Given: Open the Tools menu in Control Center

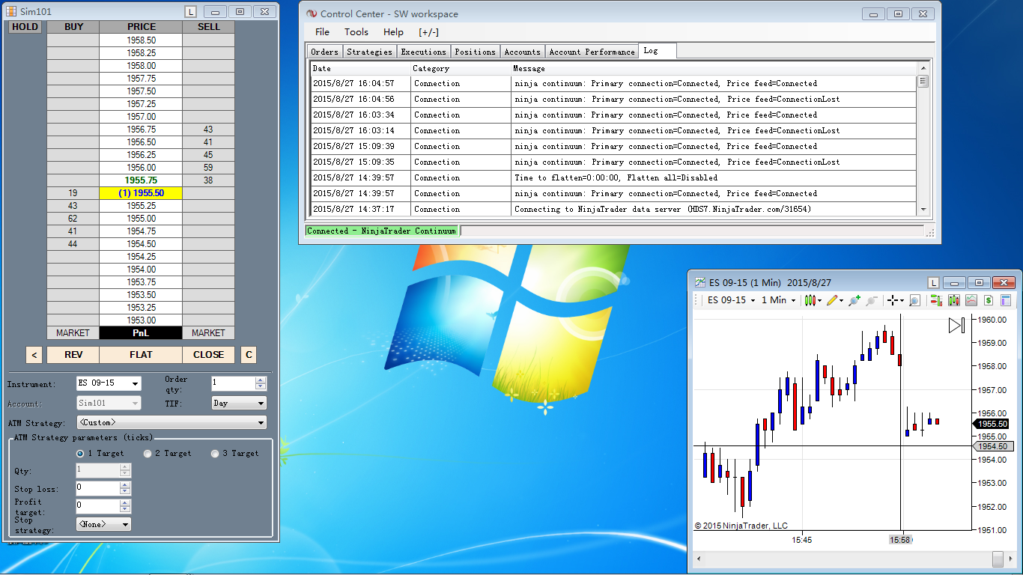Looking at the screenshot, I should pyautogui.click(x=356, y=32).
